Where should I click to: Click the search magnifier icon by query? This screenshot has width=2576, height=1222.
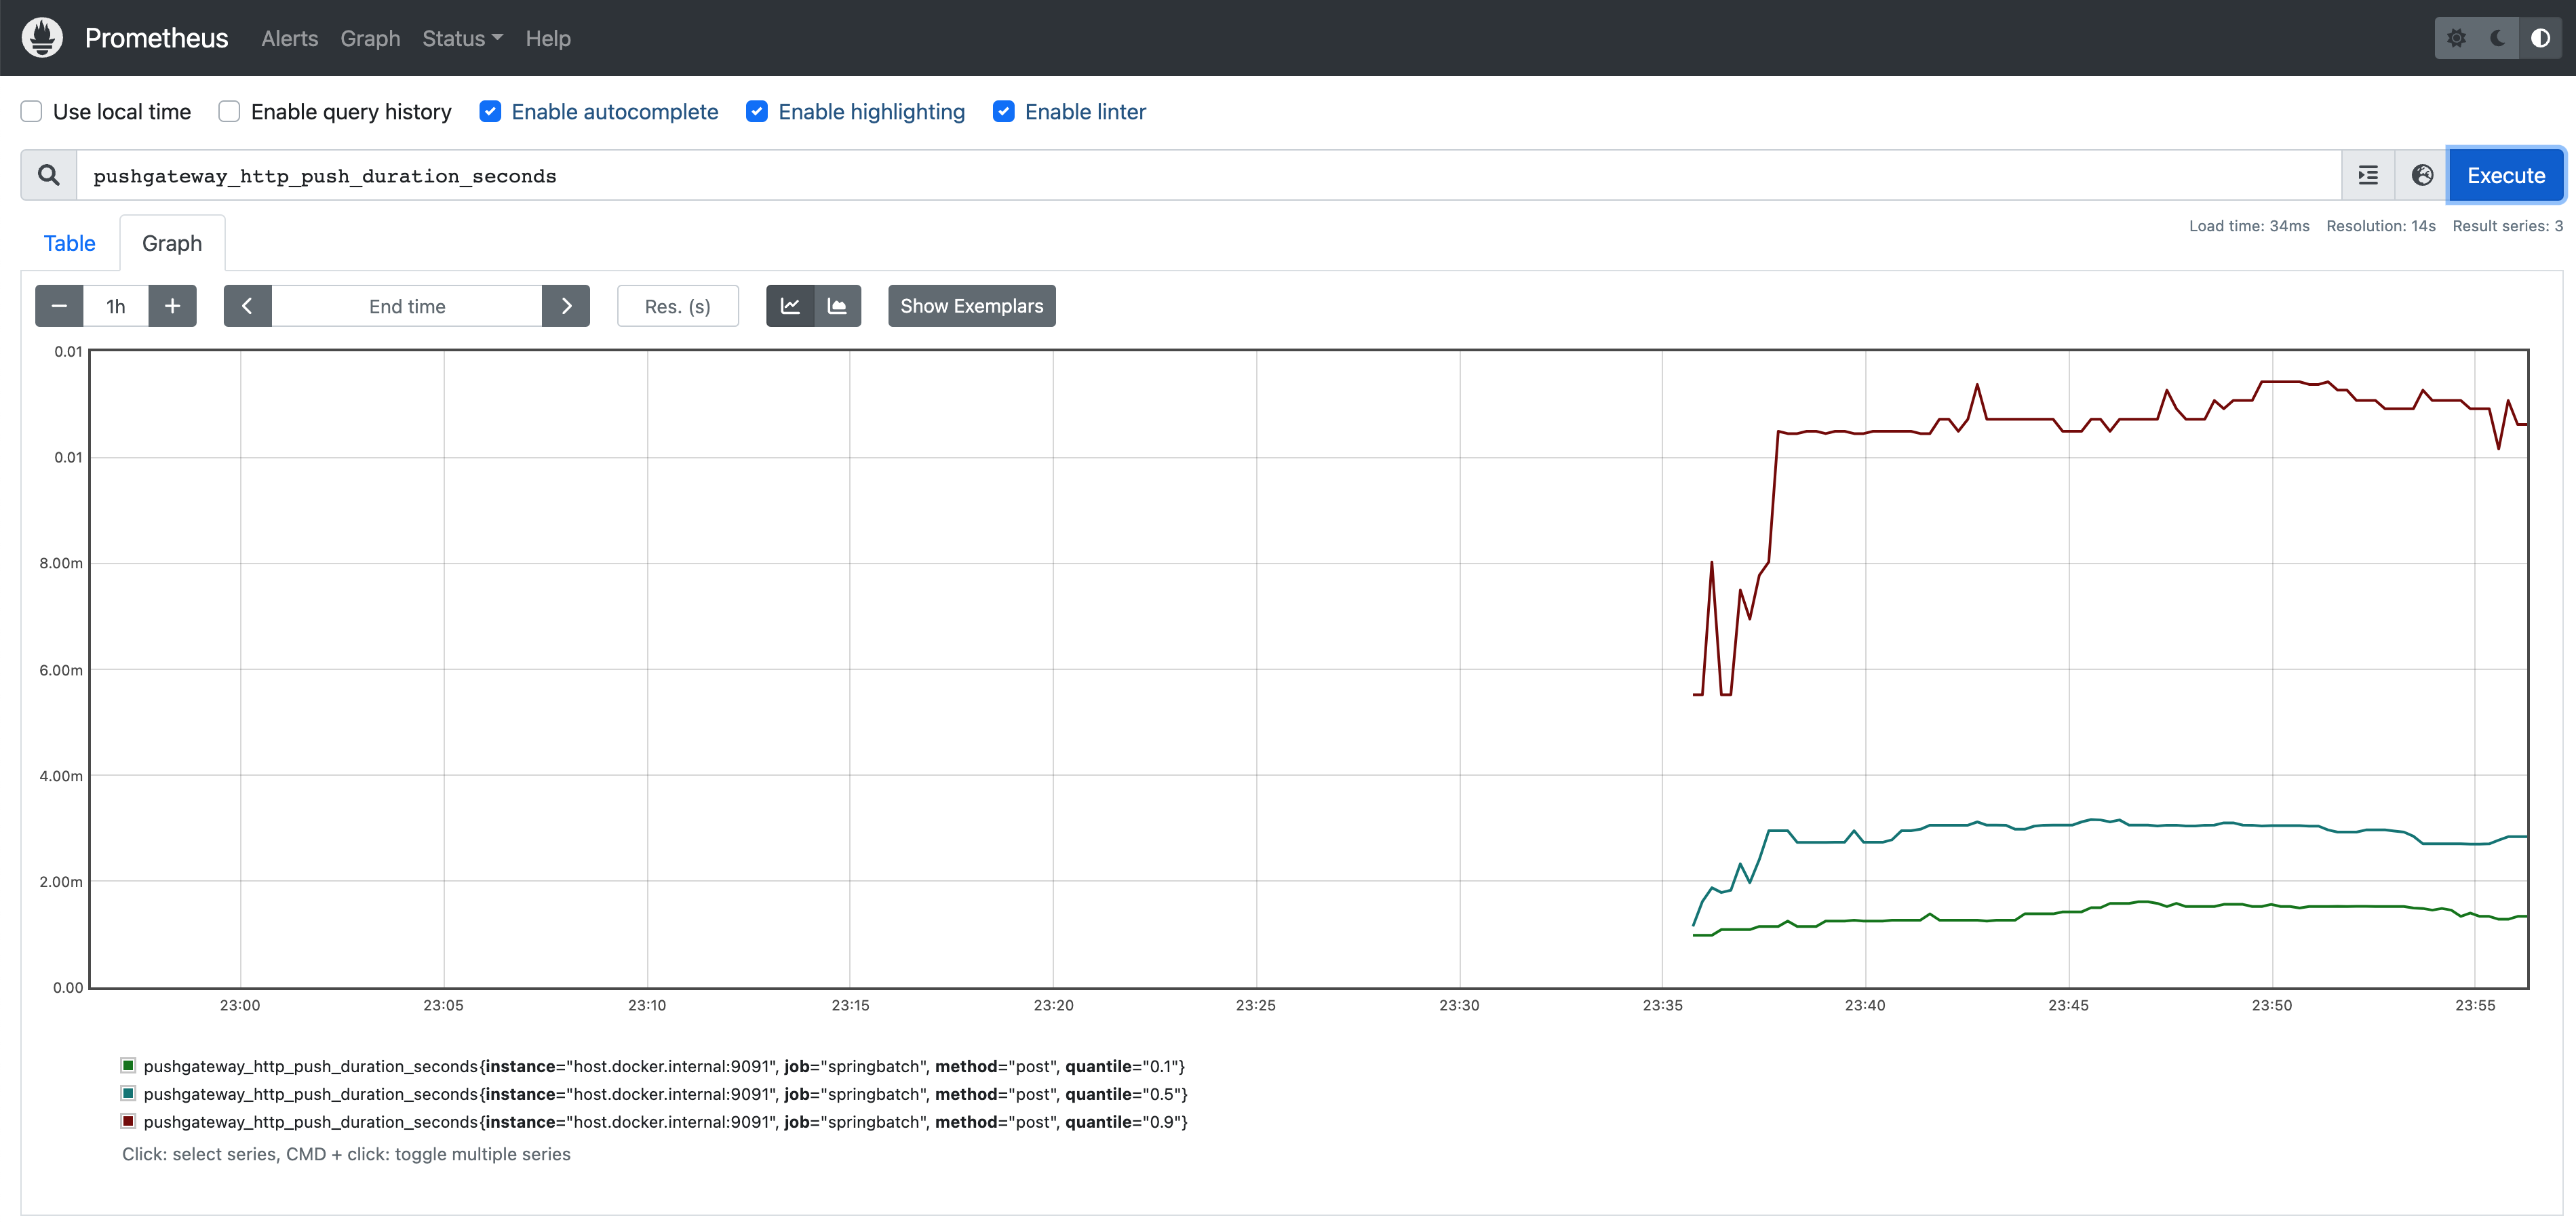[x=49, y=175]
